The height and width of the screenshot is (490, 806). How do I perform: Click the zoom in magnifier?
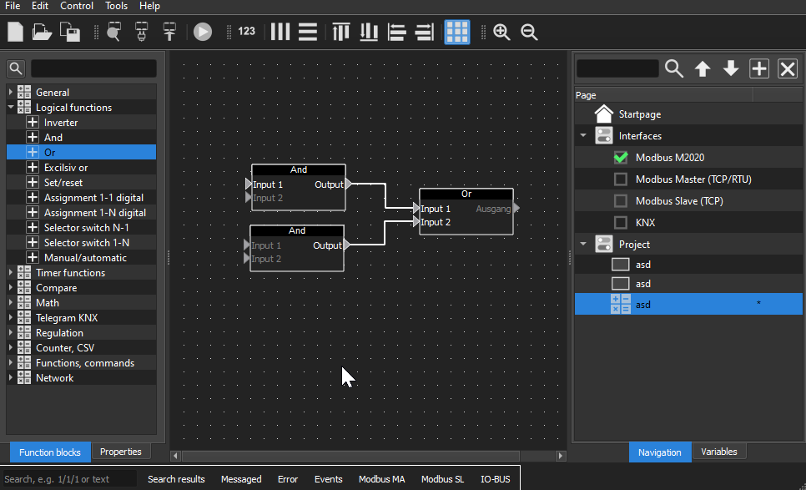(x=501, y=32)
